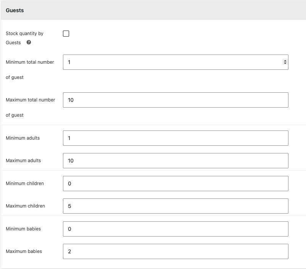Select the Maximum adults input field
Image resolution: width=306 pixels, height=269 pixels.
pyautogui.click(x=176, y=161)
